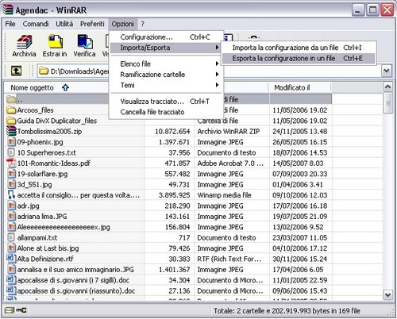Click the 09-phoenix.jpg image icon
Viewport: 397px width, 319px height.
pos(11,142)
